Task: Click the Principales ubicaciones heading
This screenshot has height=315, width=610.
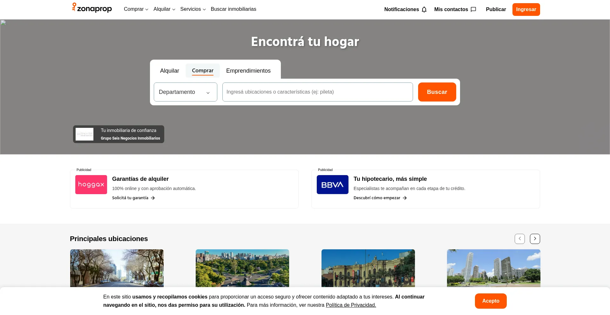Action: 109,239
